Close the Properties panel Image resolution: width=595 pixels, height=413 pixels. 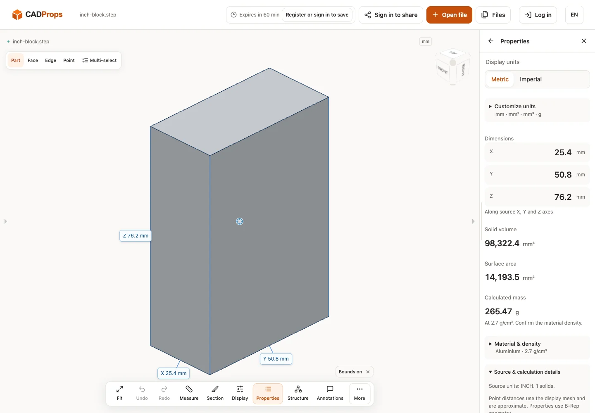tap(583, 41)
